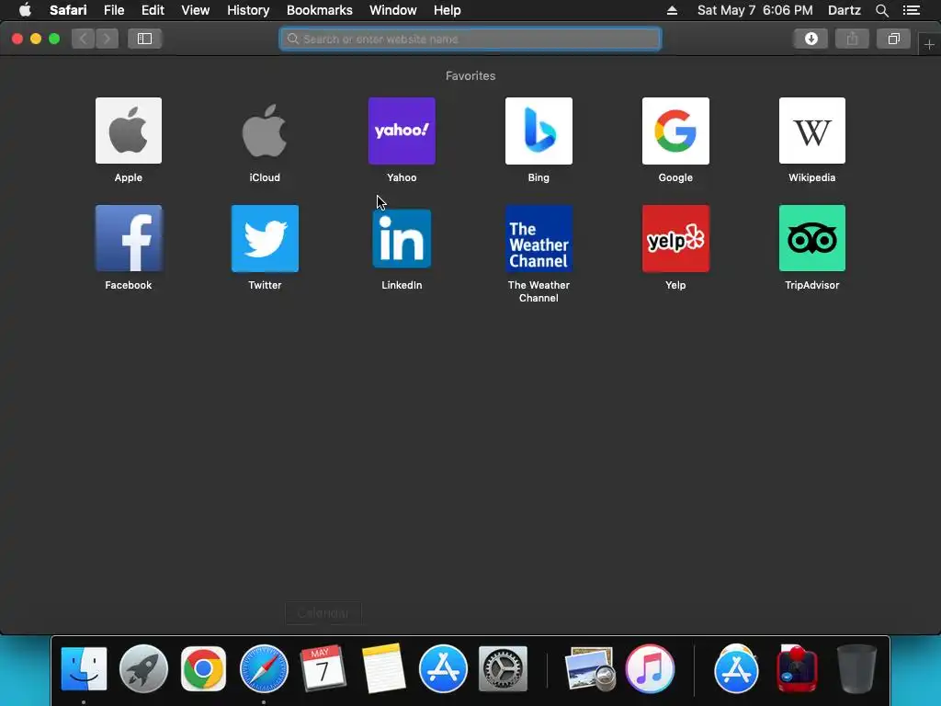Click the green full-screen window button
The height and width of the screenshot is (706, 941).
coord(54,39)
